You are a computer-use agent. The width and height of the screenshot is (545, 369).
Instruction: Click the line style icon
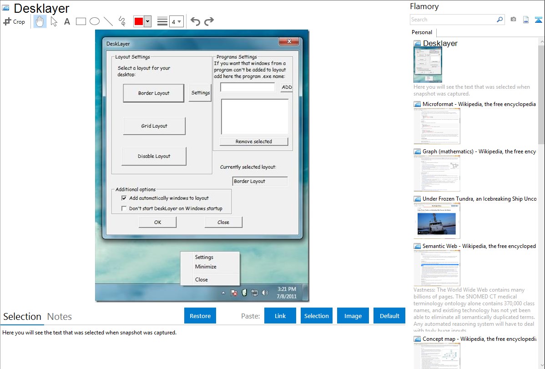coord(162,21)
